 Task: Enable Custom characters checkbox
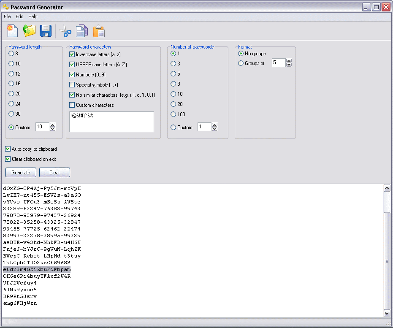[x=72, y=105]
